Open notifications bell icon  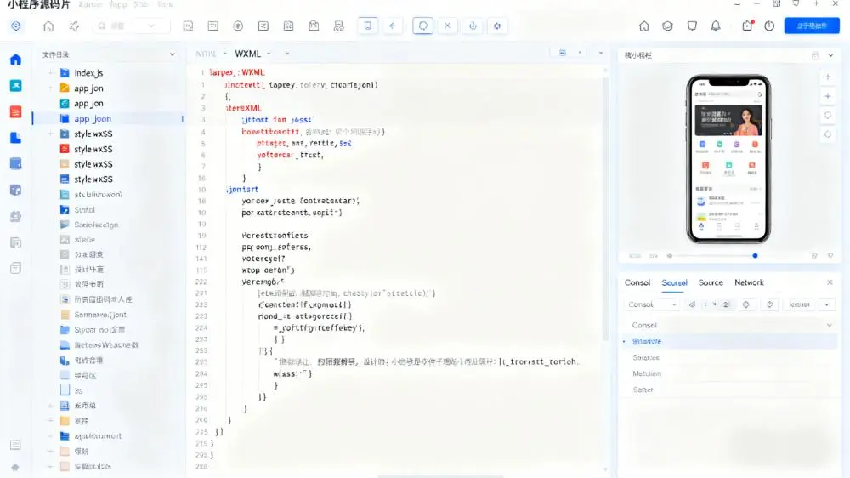716,26
